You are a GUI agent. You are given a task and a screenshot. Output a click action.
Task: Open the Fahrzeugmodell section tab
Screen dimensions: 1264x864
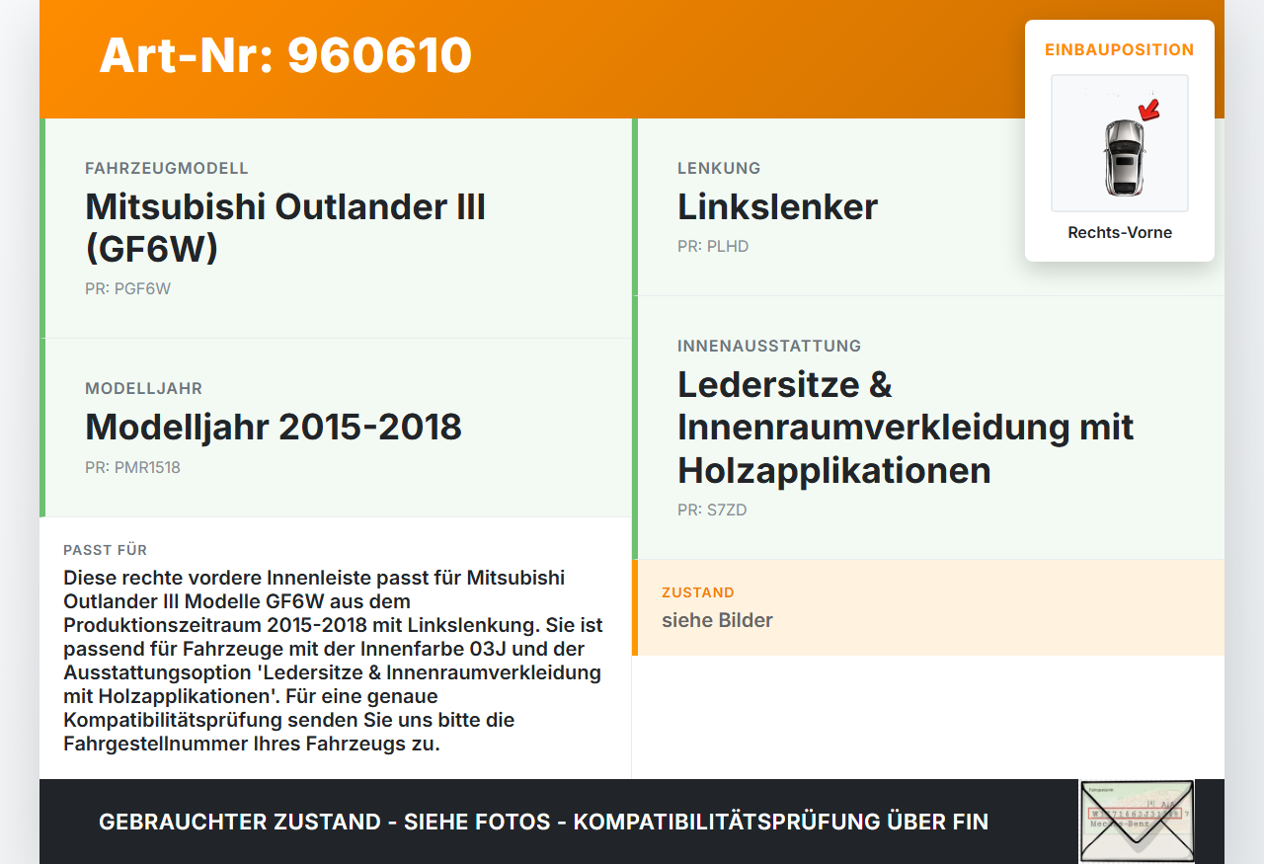pos(167,168)
